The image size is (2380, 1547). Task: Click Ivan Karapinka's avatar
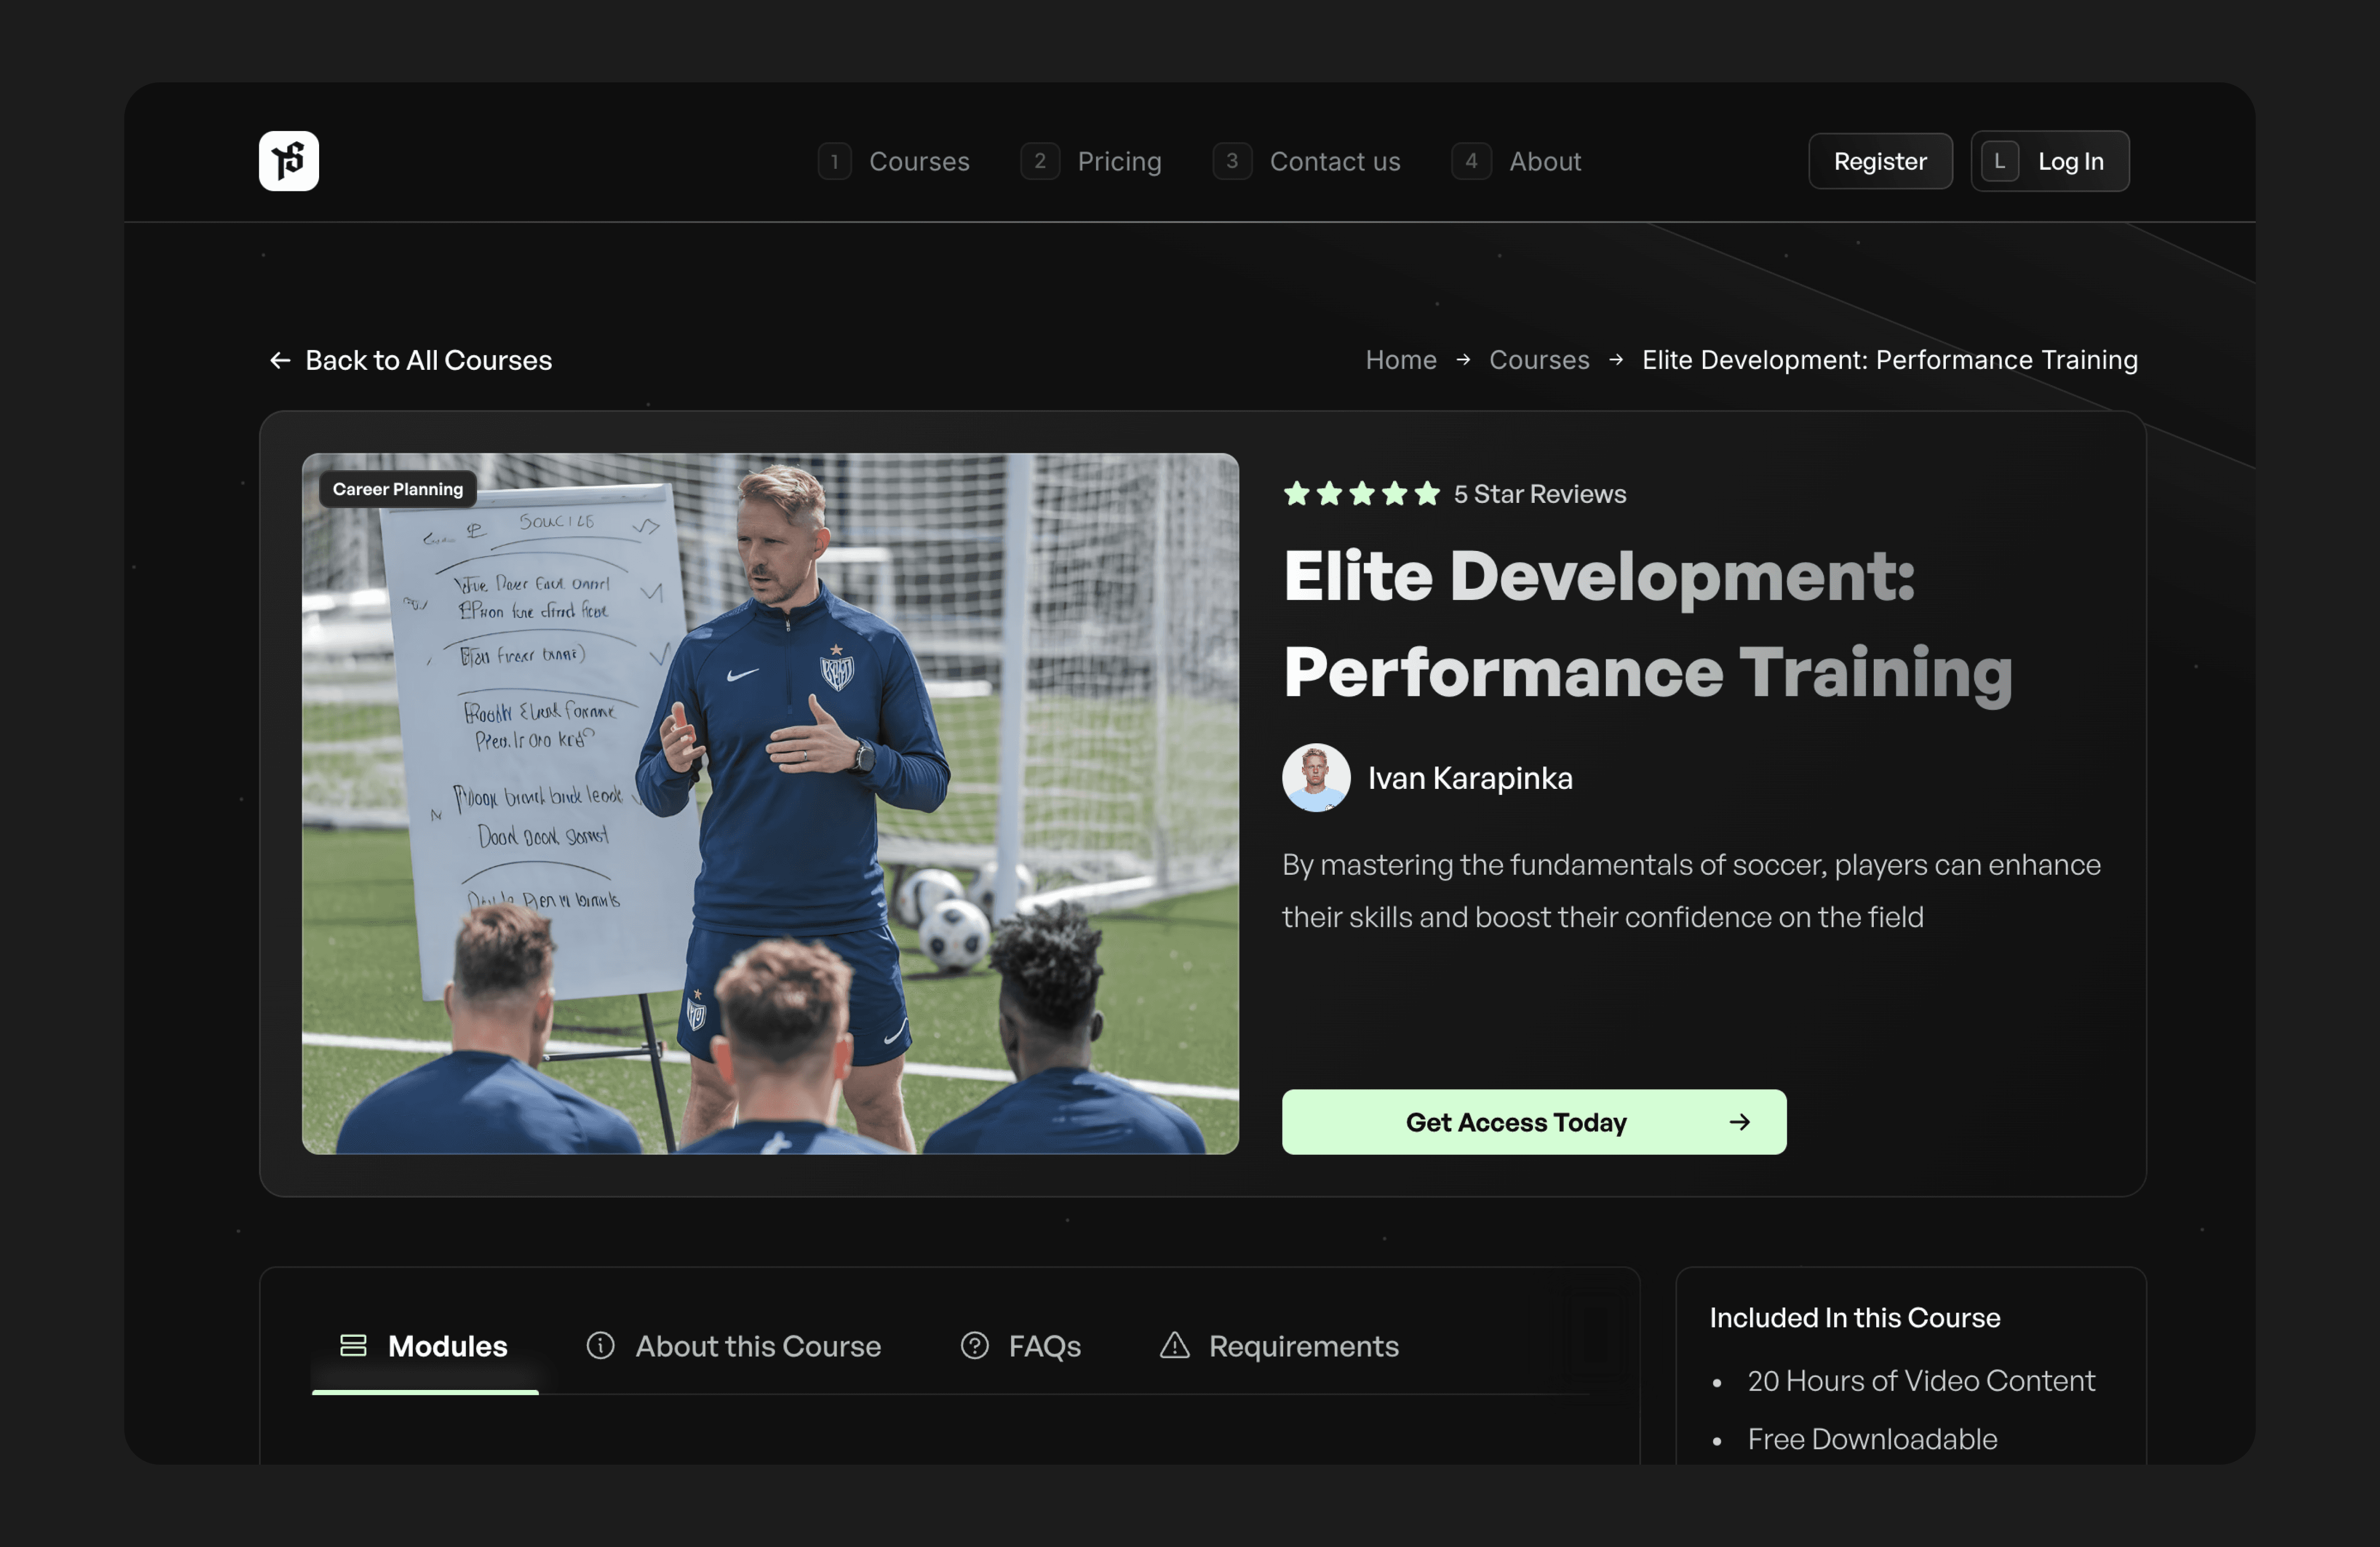(x=1316, y=778)
